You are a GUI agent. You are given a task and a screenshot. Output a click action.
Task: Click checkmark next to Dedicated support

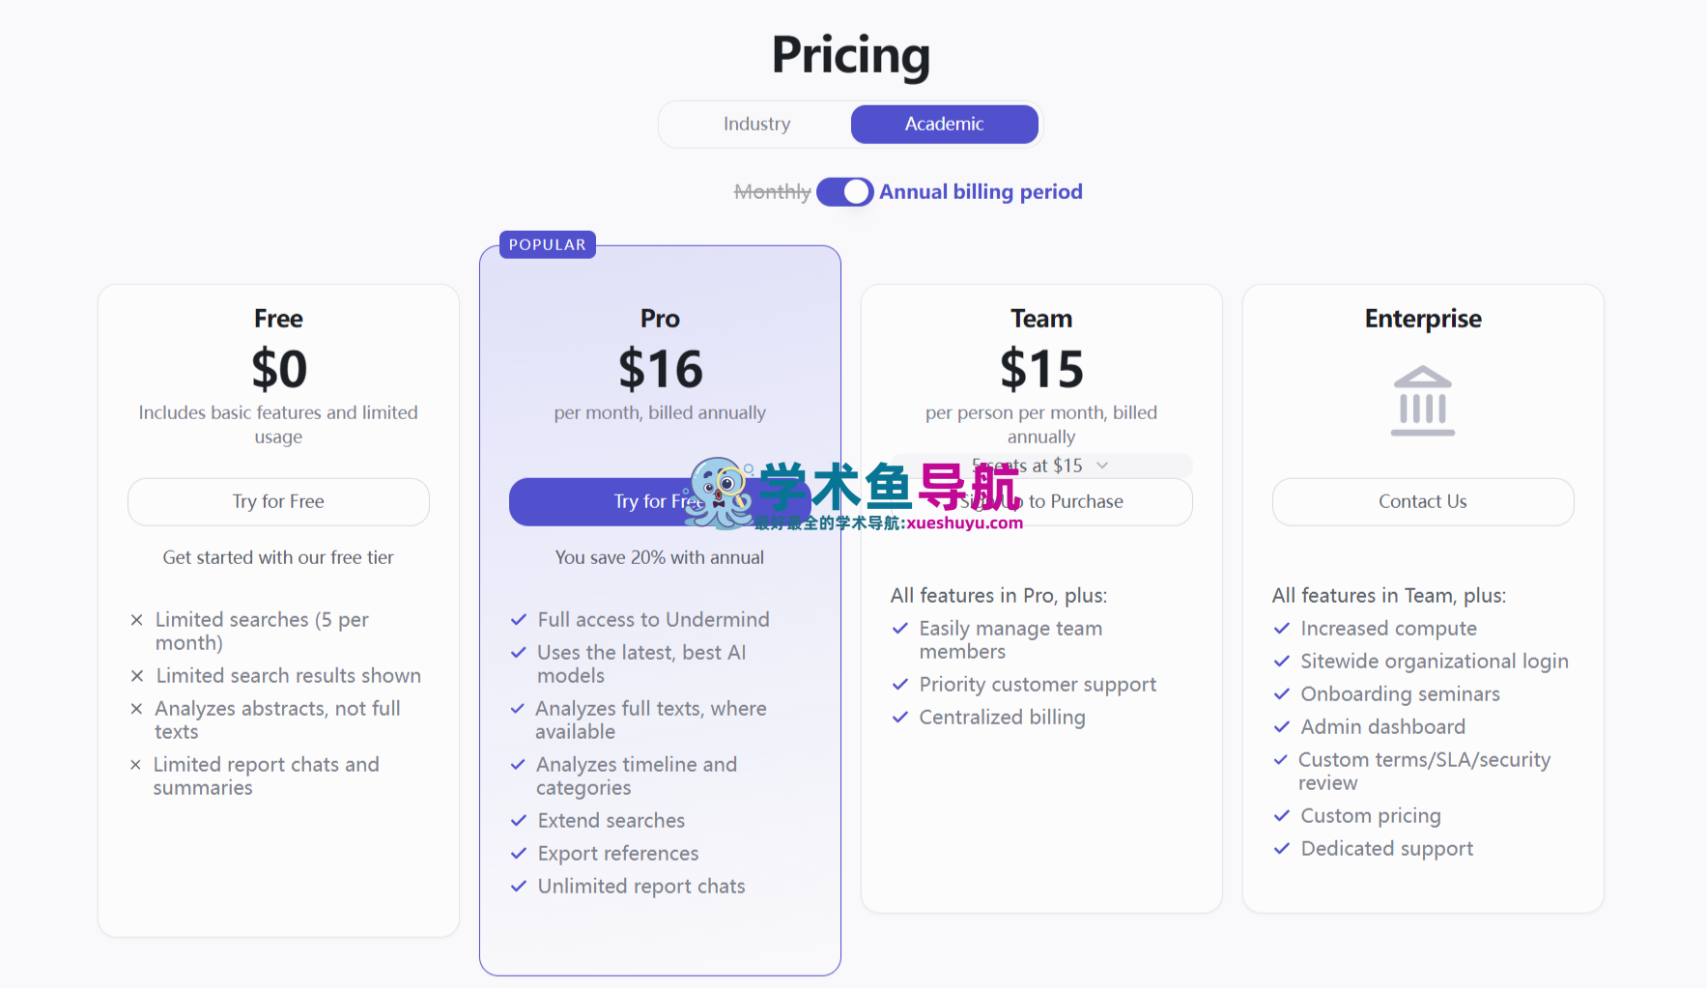(1282, 849)
